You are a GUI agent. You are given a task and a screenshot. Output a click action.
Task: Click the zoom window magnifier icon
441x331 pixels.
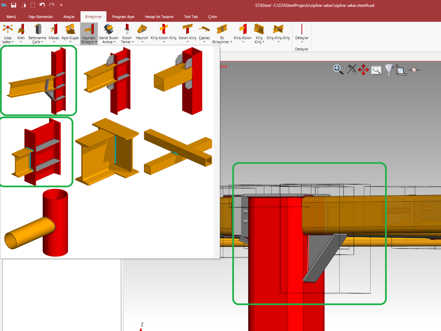(376, 70)
